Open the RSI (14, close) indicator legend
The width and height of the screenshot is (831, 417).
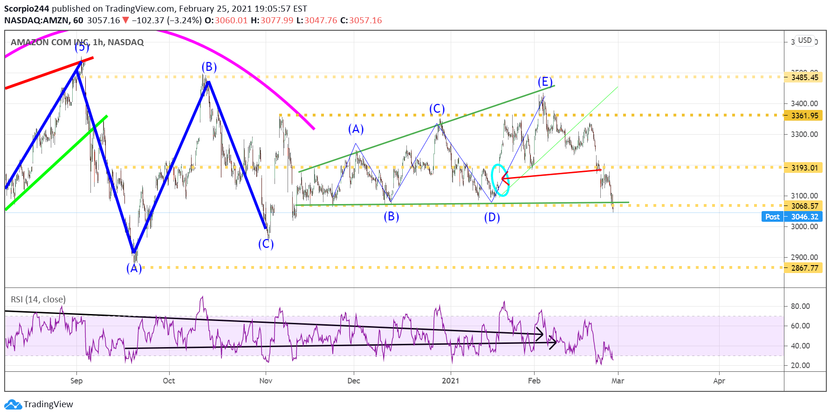(38, 300)
